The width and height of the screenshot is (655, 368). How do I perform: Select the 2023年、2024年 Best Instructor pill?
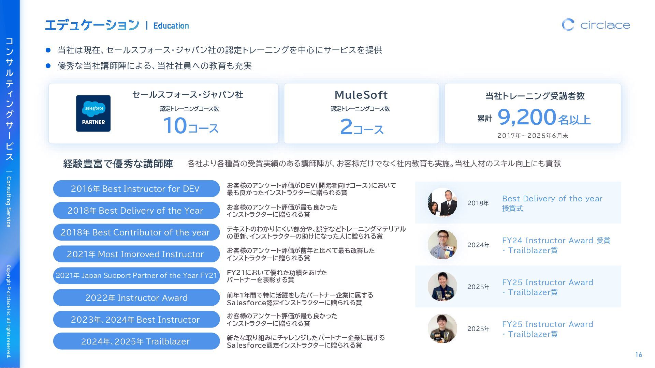pos(136,319)
